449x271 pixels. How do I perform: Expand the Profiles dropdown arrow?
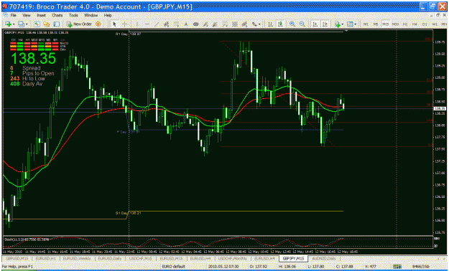coord(27,24)
